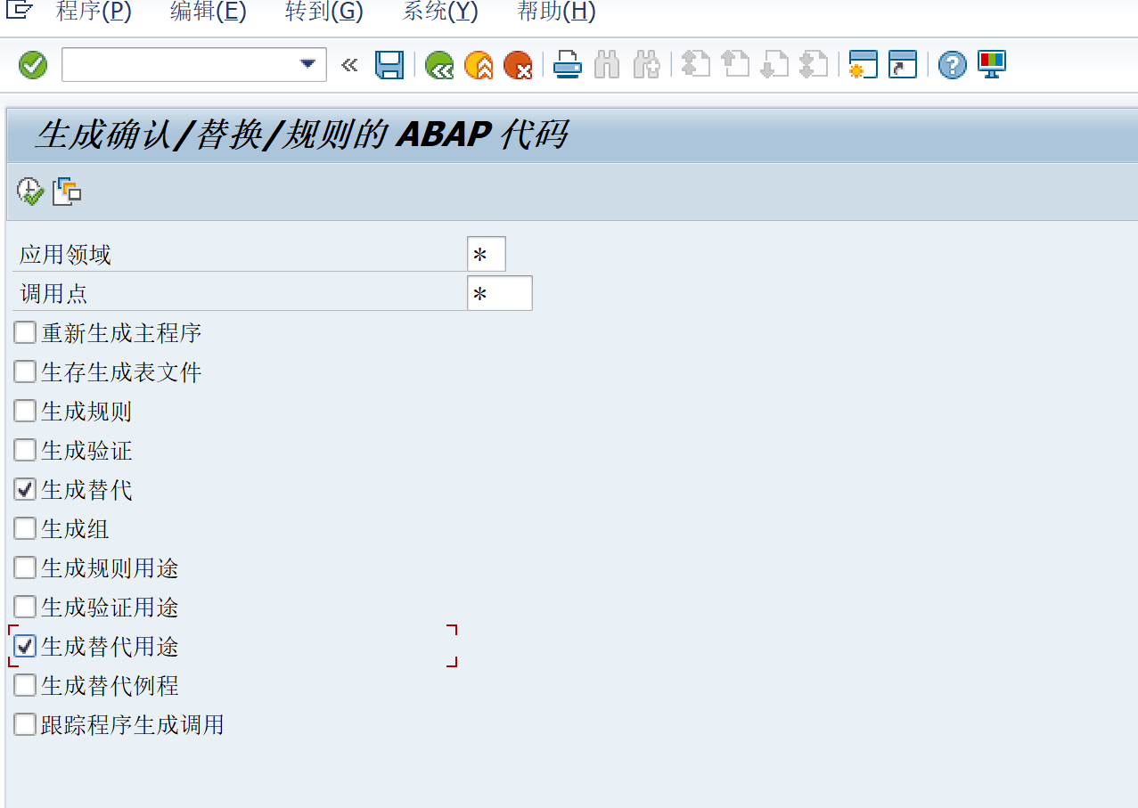Select the 生成验证用途 checkbox
The width and height of the screenshot is (1138, 808).
pos(25,608)
